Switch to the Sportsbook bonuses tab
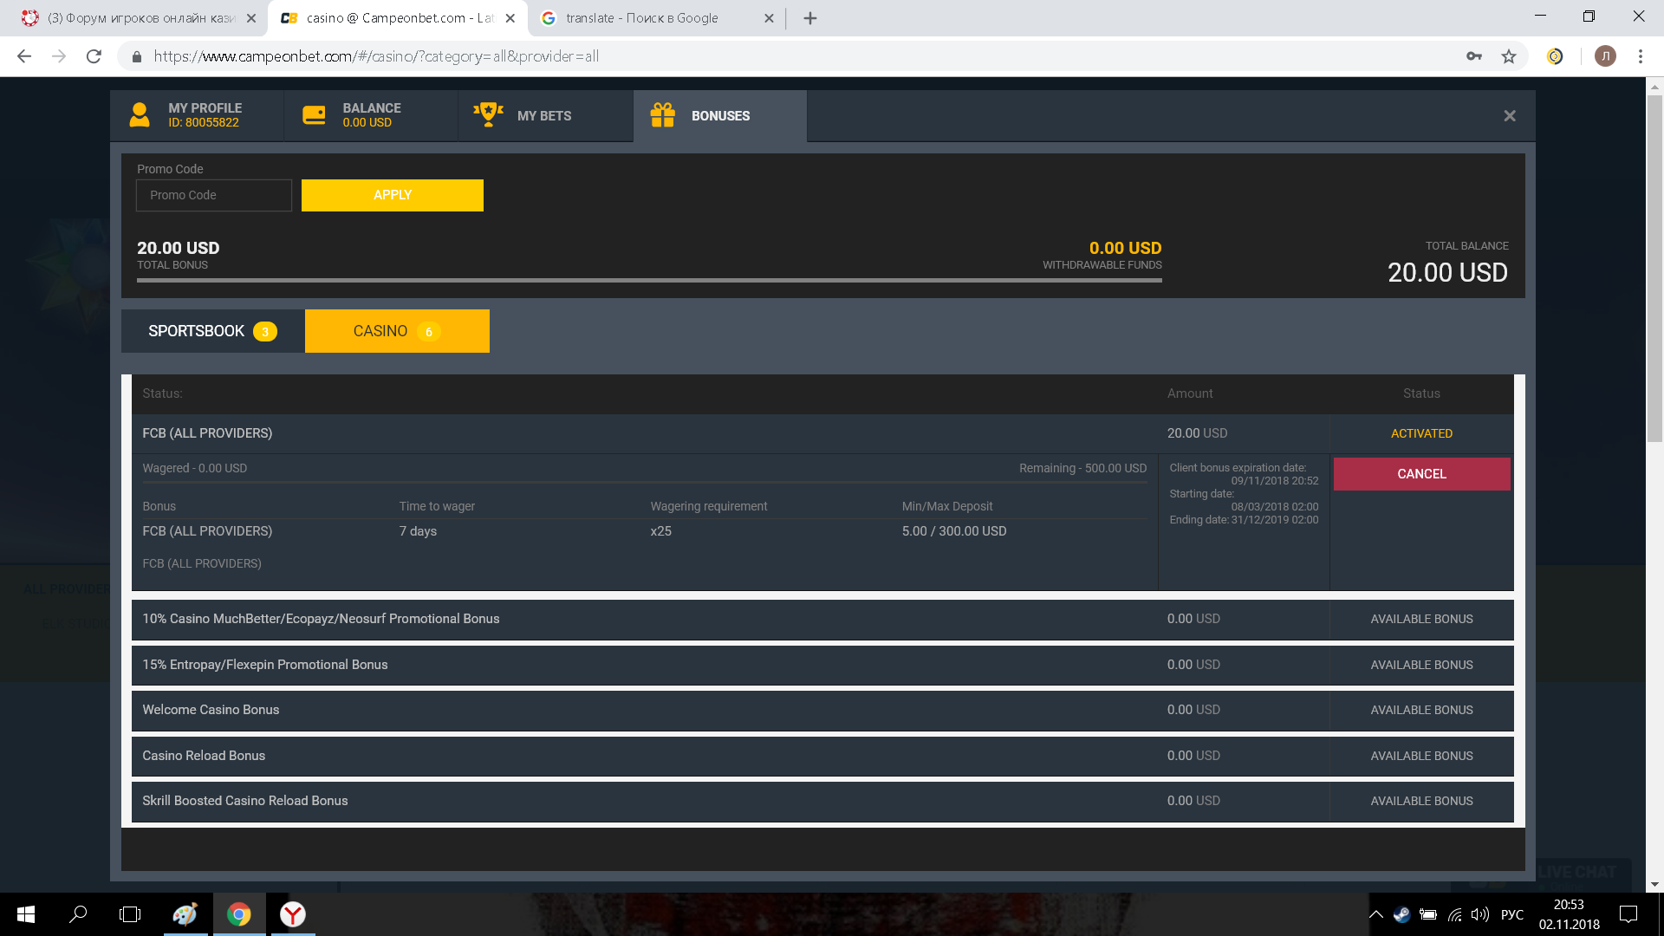Screen dimensions: 1664x936 pyautogui.click(x=212, y=331)
